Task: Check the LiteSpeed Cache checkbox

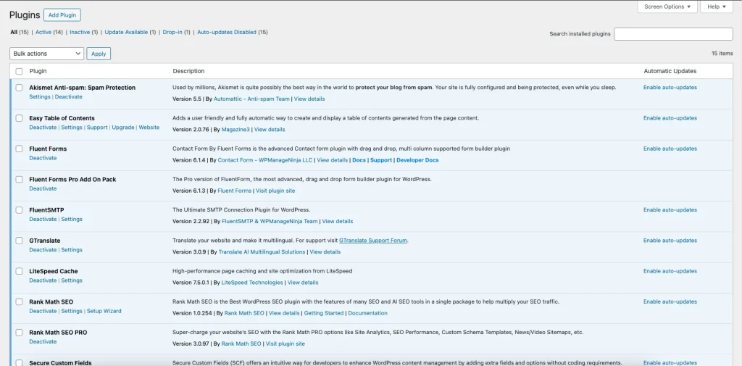Action: (x=19, y=271)
